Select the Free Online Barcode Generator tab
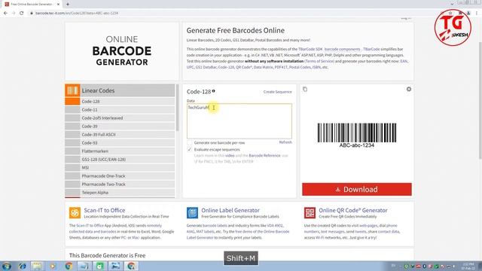This screenshot has height=271, width=482. (x=32, y=5)
